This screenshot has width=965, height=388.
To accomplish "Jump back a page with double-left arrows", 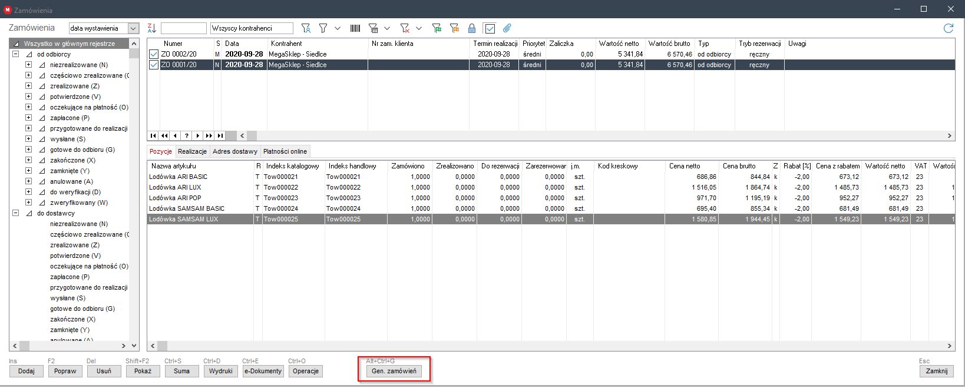I will (164, 135).
